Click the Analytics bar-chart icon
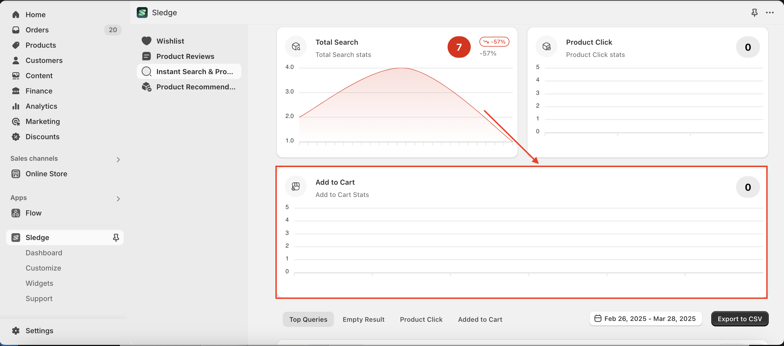The image size is (784, 346). point(16,106)
